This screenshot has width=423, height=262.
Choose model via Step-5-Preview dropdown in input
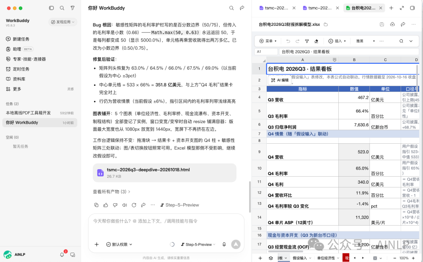coord(198,244)
